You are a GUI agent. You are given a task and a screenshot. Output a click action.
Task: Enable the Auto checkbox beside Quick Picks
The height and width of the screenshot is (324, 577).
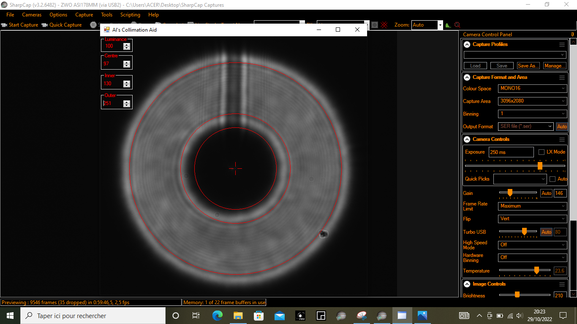[553, 179]
